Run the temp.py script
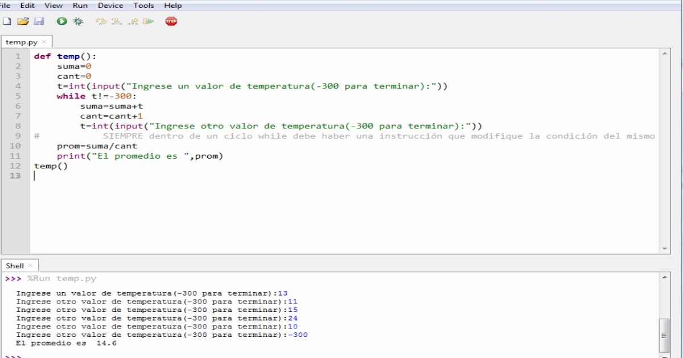This screenshot has height=358, width=683. coord(61,21)
